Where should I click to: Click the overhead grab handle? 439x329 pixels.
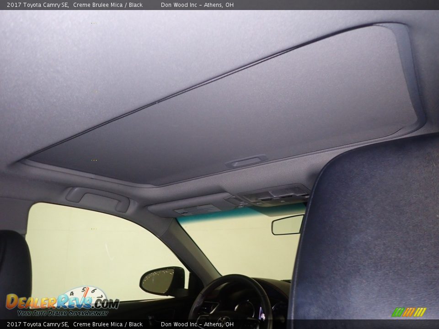(x=98, y=198)
